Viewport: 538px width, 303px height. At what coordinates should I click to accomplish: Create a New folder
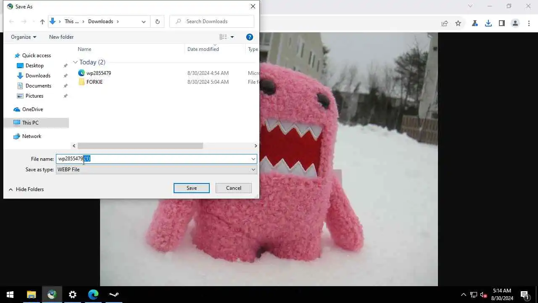[61, 37]
